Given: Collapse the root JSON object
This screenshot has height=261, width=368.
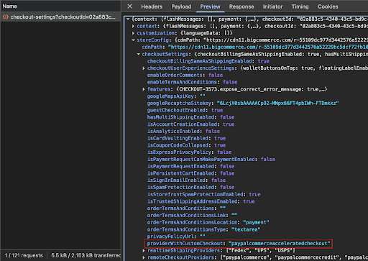Looking at the screenshot, I should click(x=128, y=19).
